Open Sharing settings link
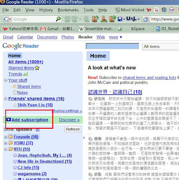This screenshot has width=179, height=180. click(67, 111)
